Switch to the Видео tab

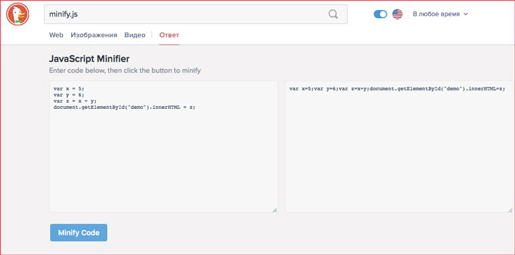(135, 35)
